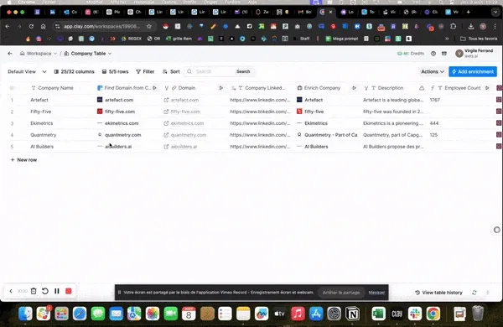The height and width of the screenshot is (327, 503).
Task: Open the 25/32 columns selector
Action: click(x=74, y=71)
